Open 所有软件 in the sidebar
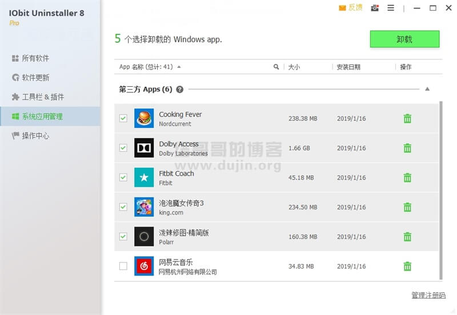The width and height of the screenshot is (457, 315). [50, 58]
